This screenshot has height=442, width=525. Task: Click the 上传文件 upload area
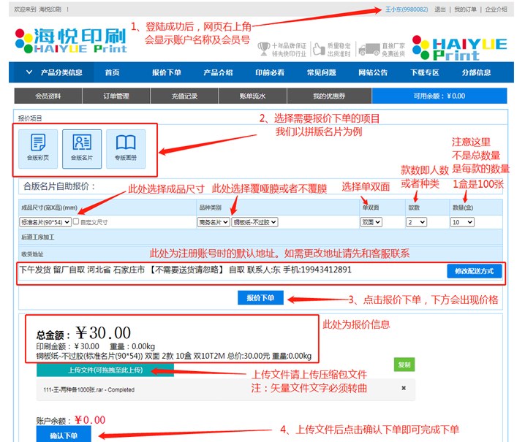[105, 370]
